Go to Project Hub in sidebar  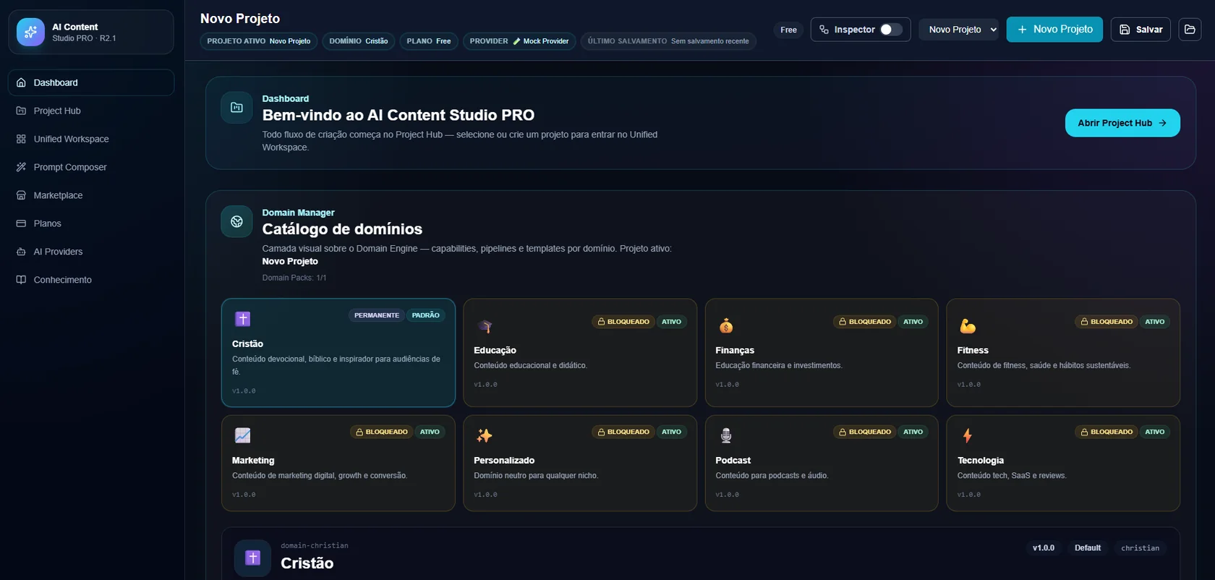[91, 111]
